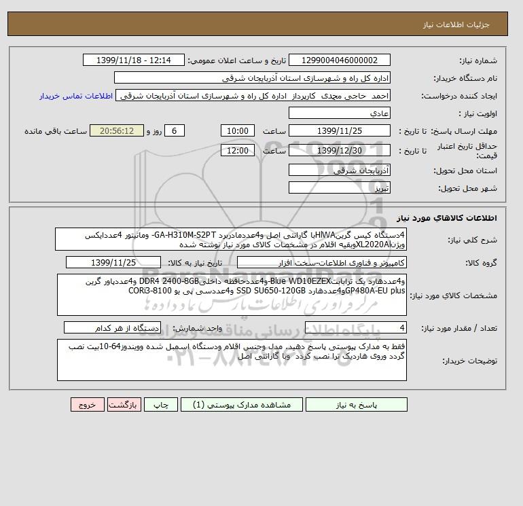Click the request creator field احمد حاجی مجدی

[x=253, y=95]
